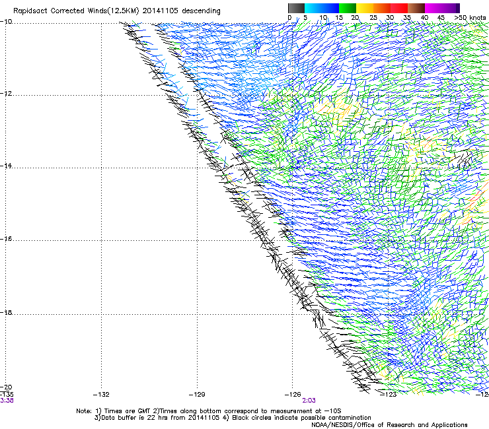Click the date text '20141105 descending'
Image resolution: width=489 pixels, height=429 pixels.
pyautogui.click(x=182, y=11)
